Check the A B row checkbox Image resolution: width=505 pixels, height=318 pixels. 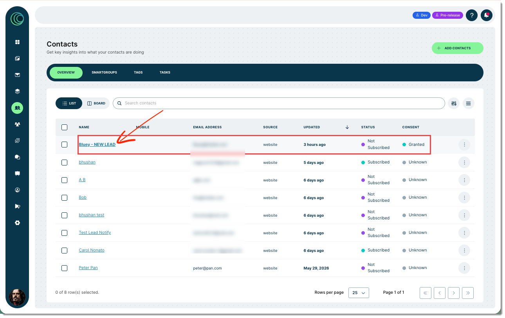[x=65, y=180]
